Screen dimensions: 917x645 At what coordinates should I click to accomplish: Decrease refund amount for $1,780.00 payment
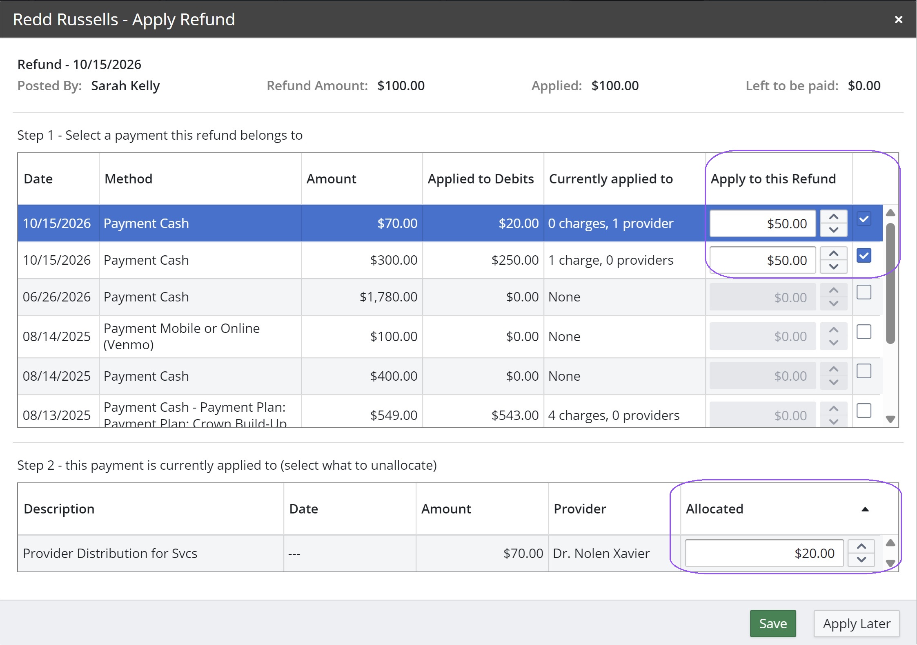click(834, 304)
